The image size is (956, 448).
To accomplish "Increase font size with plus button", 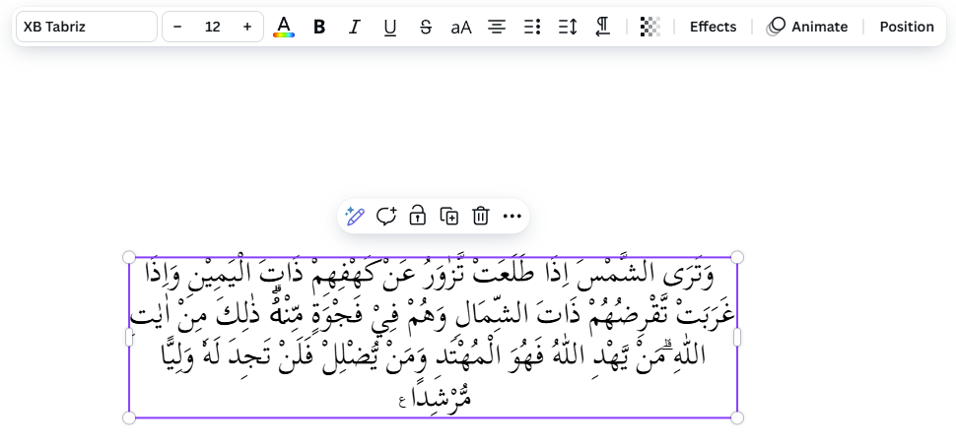I will (x=246, y=27).
